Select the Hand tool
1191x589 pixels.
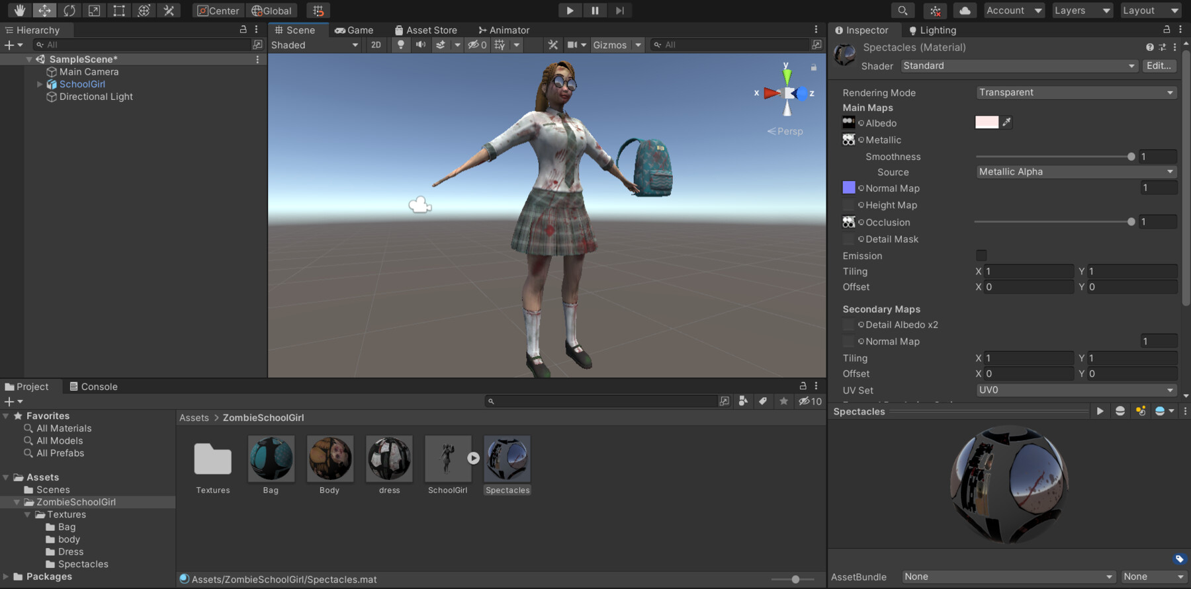pyautogui.click(x=19, y=11)
